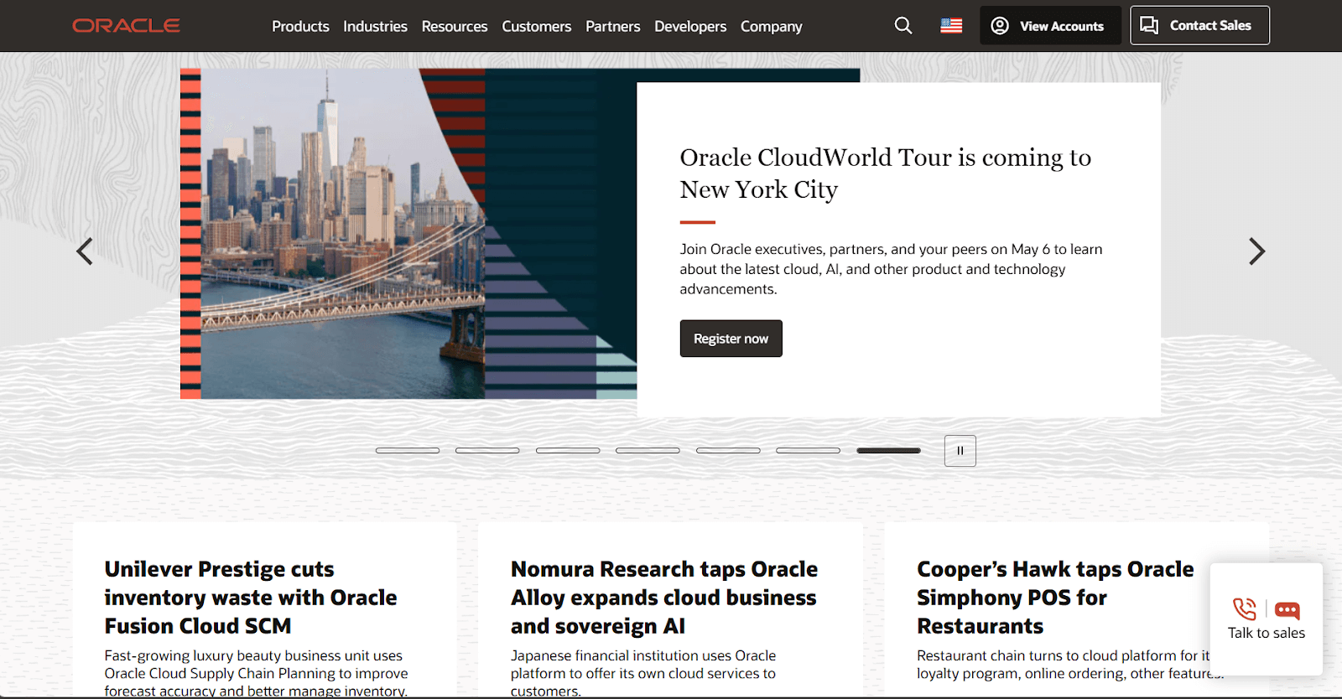Expand the Industries menu
The image size is (1342, 699).
click(x=375, y=27)
